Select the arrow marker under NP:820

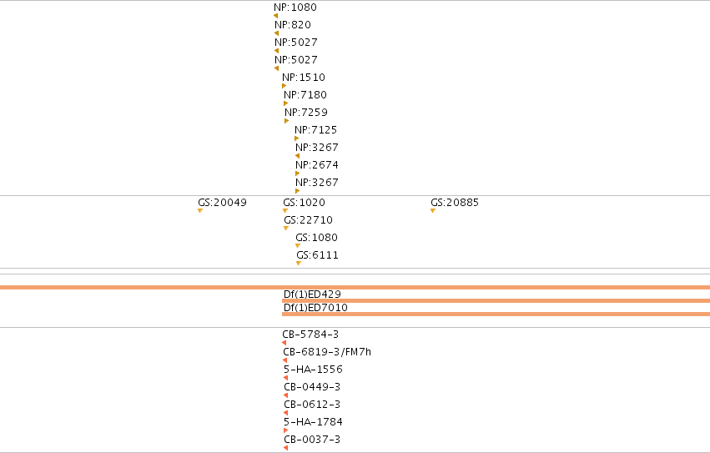pyautogui.click(x=276, y=33)
